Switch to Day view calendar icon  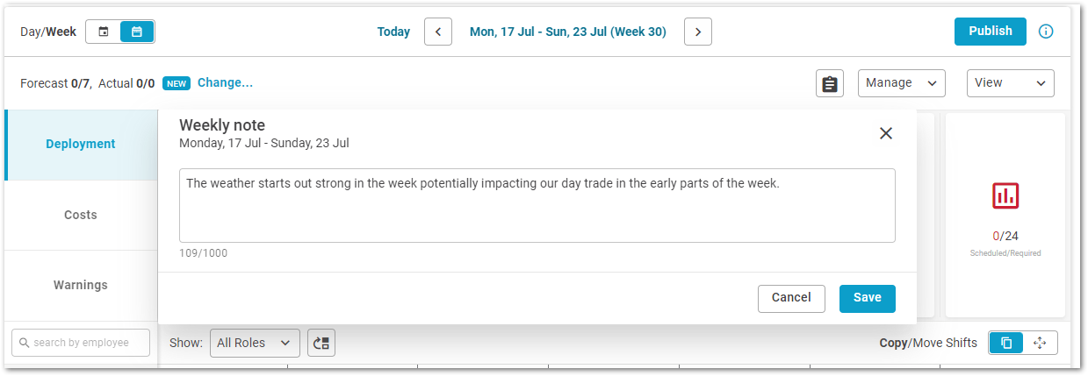point(104,32)
